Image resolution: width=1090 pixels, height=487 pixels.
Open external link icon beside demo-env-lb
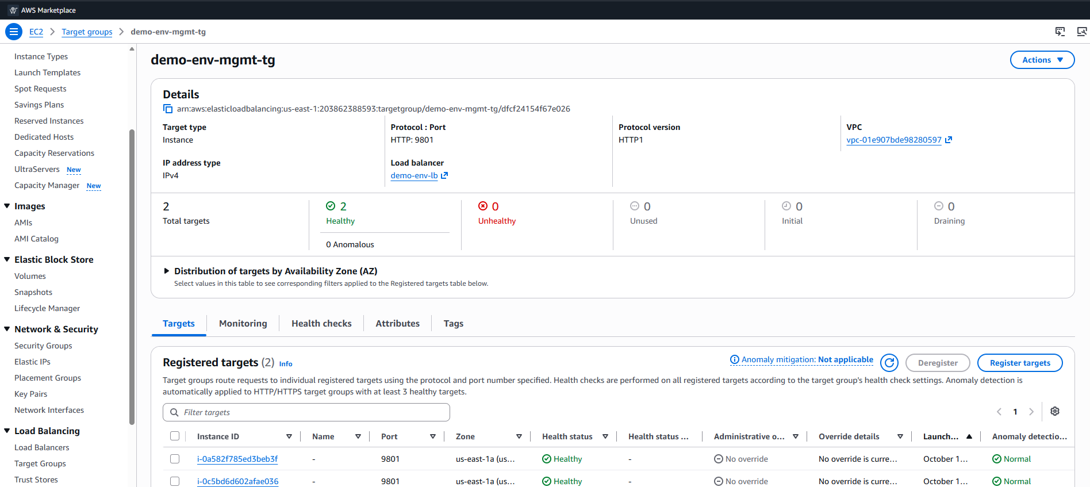444,175
